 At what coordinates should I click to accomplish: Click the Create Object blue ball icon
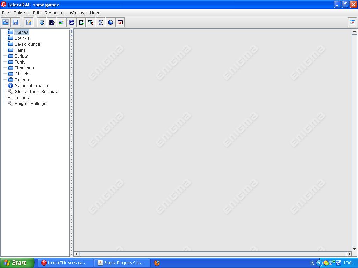point(110,22)
